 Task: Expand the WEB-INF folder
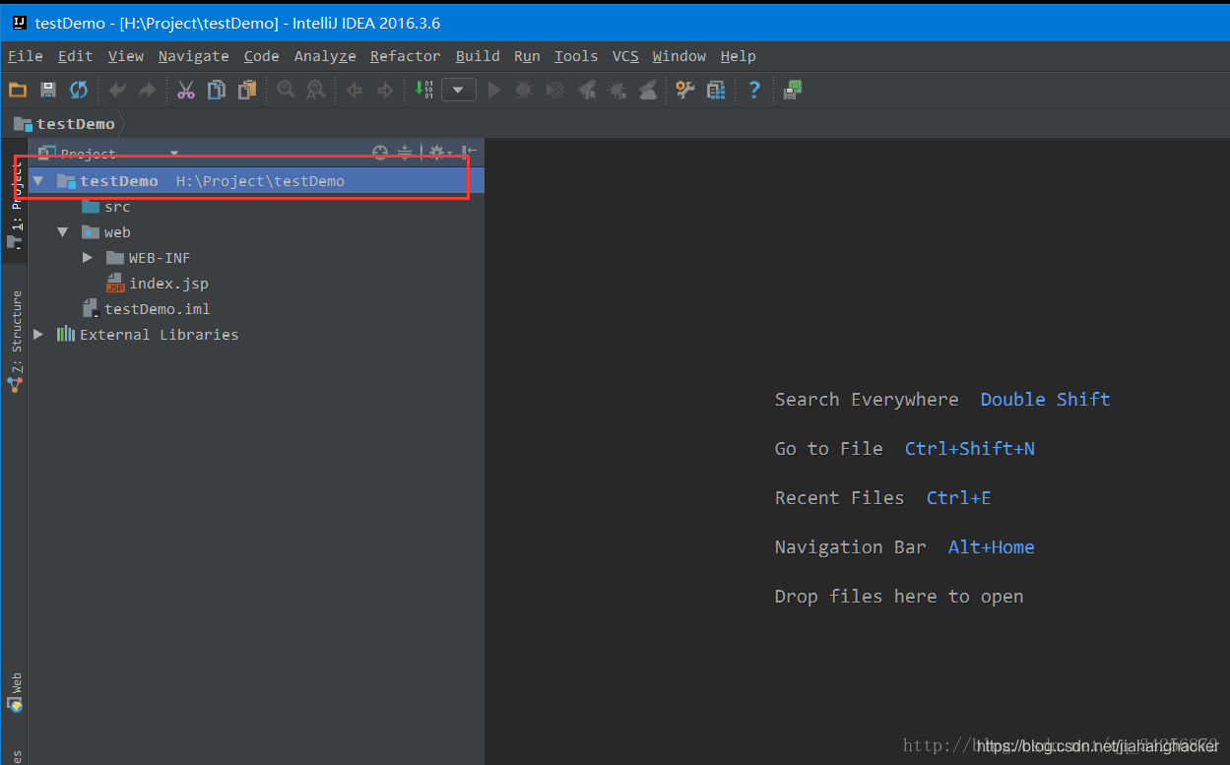(87, 258)
